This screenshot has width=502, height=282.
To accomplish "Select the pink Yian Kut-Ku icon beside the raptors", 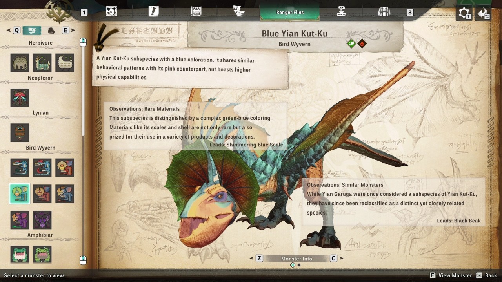I will [x=65, y=168].
